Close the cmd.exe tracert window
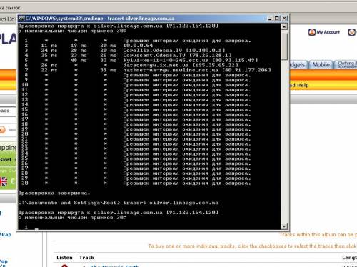357x267 pixels. click(x=284, y=19)
